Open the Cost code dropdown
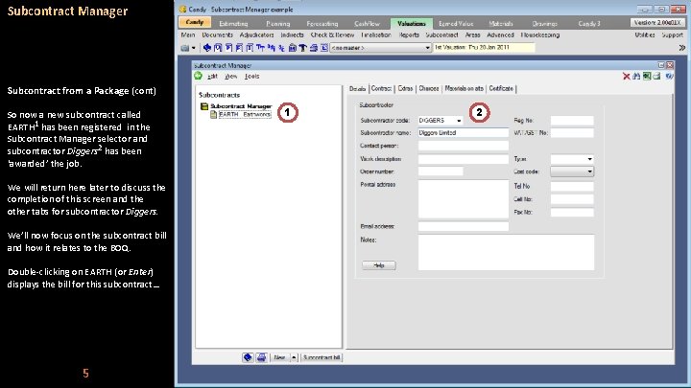Image resolution: width=691 pixels, height=388 pixels. 589,171
